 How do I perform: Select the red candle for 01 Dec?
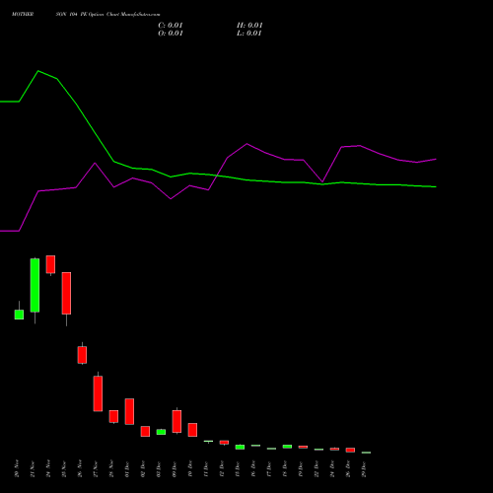click(x=129, y=411)
